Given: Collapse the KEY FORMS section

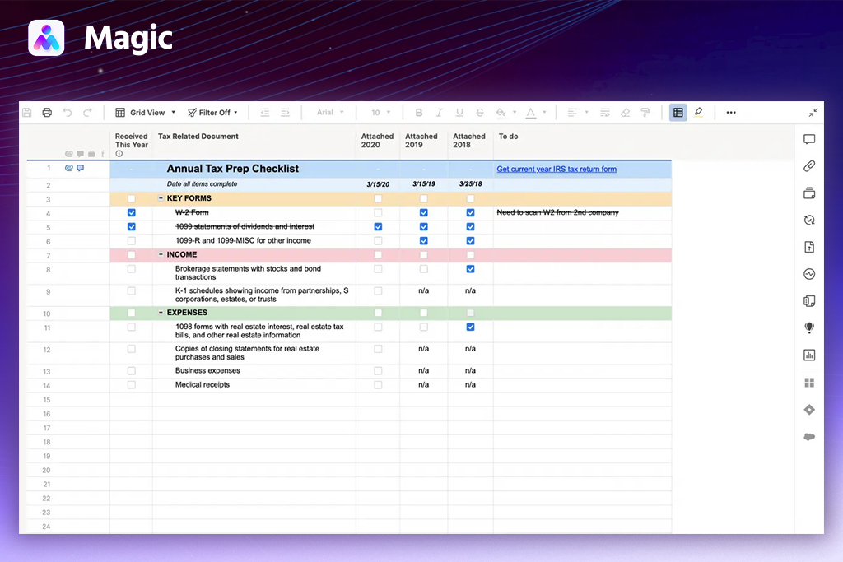Looking at the screenshot, I should 161,198.
